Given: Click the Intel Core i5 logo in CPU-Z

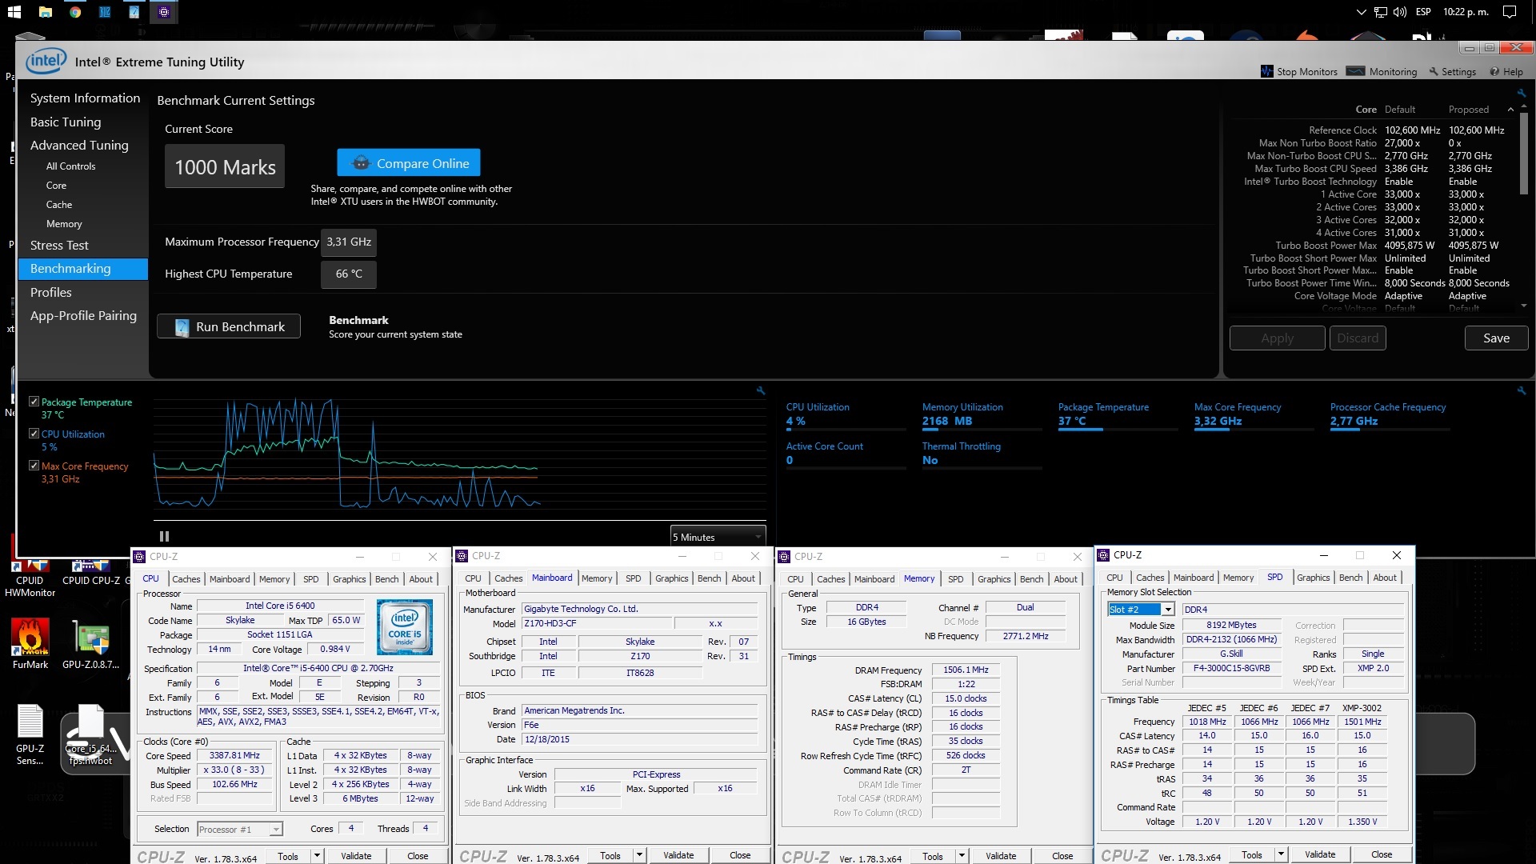Looking at the screenshot, I should pos(405,628).
